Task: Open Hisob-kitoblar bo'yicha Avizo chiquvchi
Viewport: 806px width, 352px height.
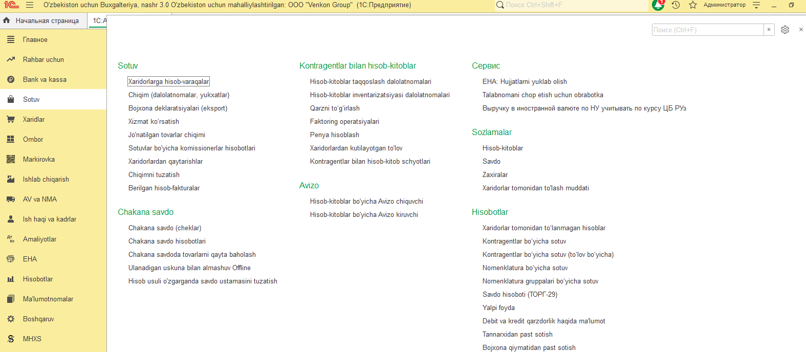Action: point(366,201)
